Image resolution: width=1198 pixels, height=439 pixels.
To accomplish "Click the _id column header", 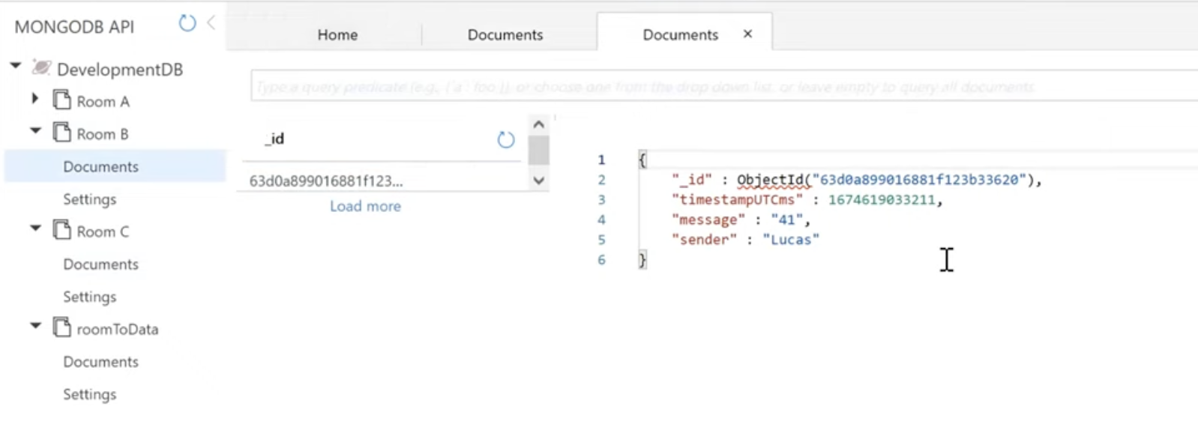I will [x=274, y=139].
